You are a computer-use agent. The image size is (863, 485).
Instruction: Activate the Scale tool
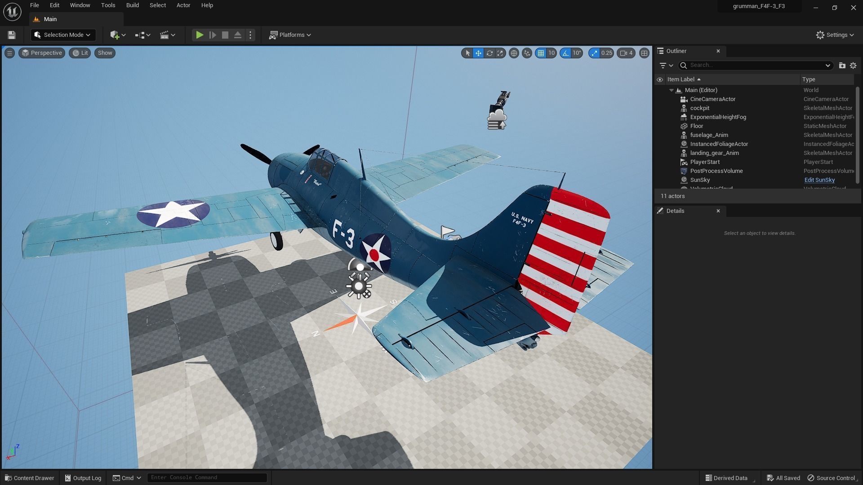500,53
